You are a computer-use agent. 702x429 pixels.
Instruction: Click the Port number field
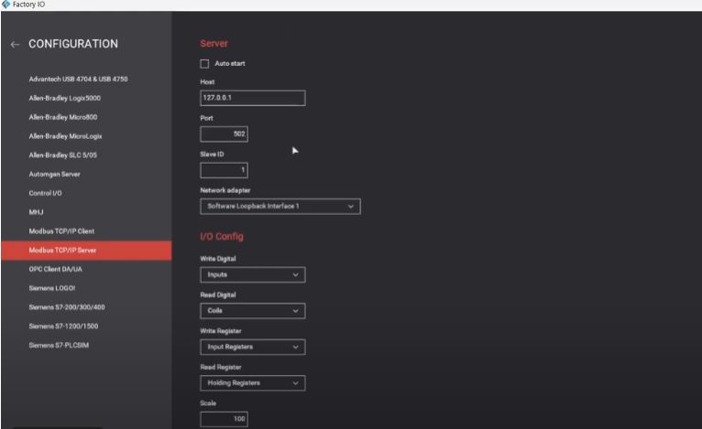coord(224,134)
